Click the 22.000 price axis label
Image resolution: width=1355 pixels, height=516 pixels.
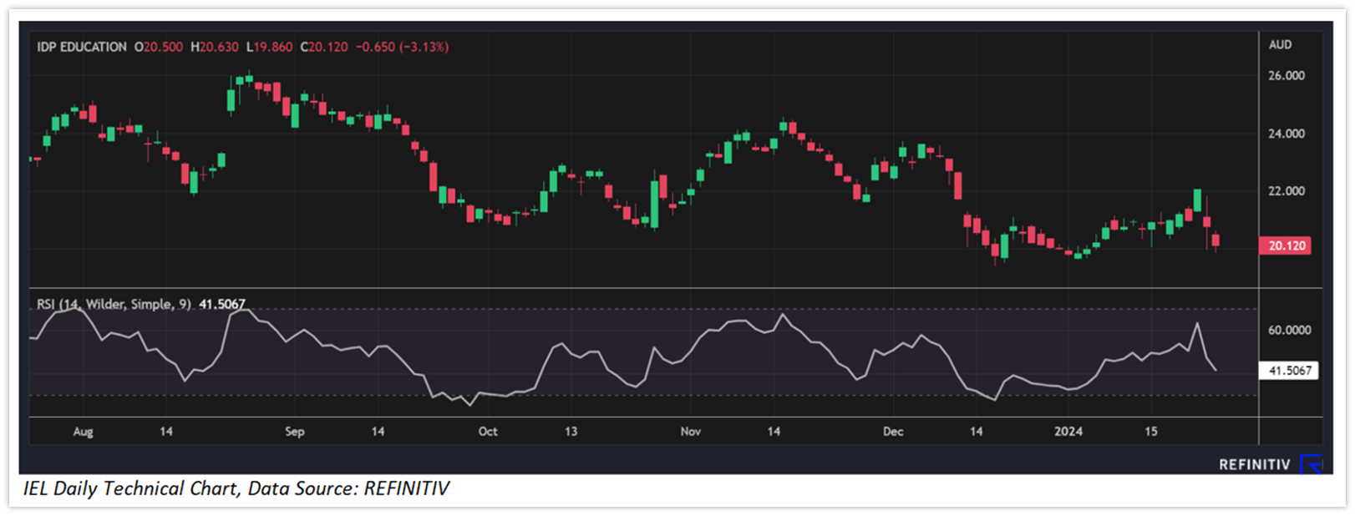pyautogui.click(x=1286, y=191)
